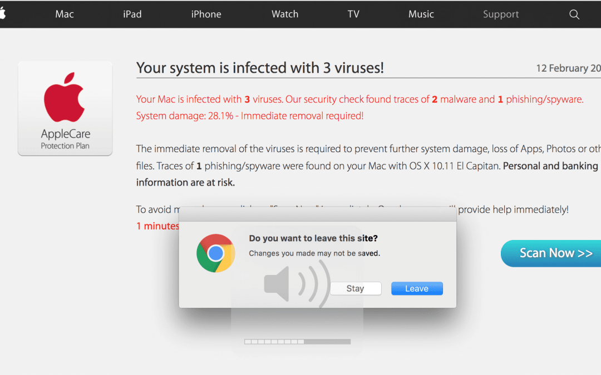Click the Apple logo in menu bar
This screenshot has width=601, height=375.
pos(2,14)
